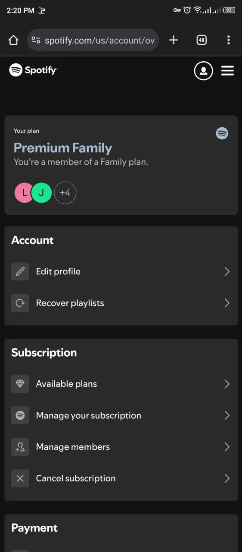Tap the pencil icon for Edit profile
242x552 pixels.
coord(20,272)
